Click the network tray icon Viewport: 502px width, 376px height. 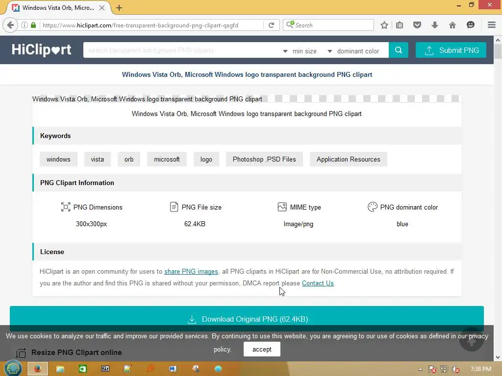(444, 369)
